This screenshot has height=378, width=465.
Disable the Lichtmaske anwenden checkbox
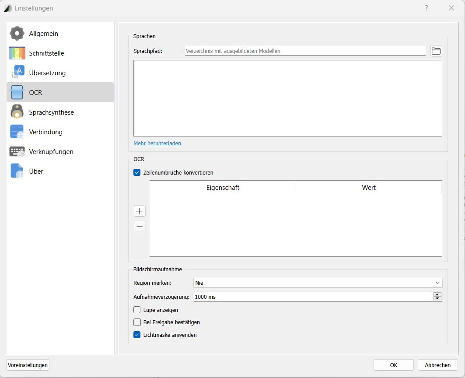point(137,335)
